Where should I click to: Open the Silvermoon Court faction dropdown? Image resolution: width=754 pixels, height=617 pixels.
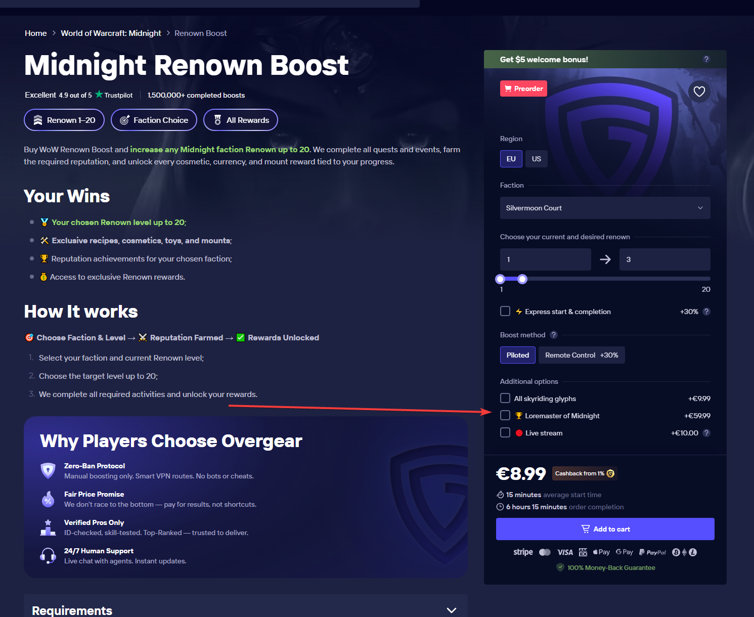(x=605, y=208)
